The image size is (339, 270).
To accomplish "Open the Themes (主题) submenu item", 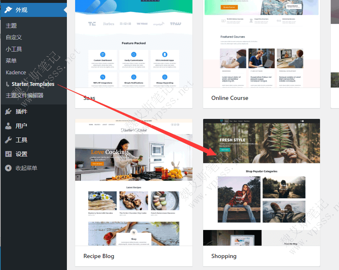I will coord(11,26).
